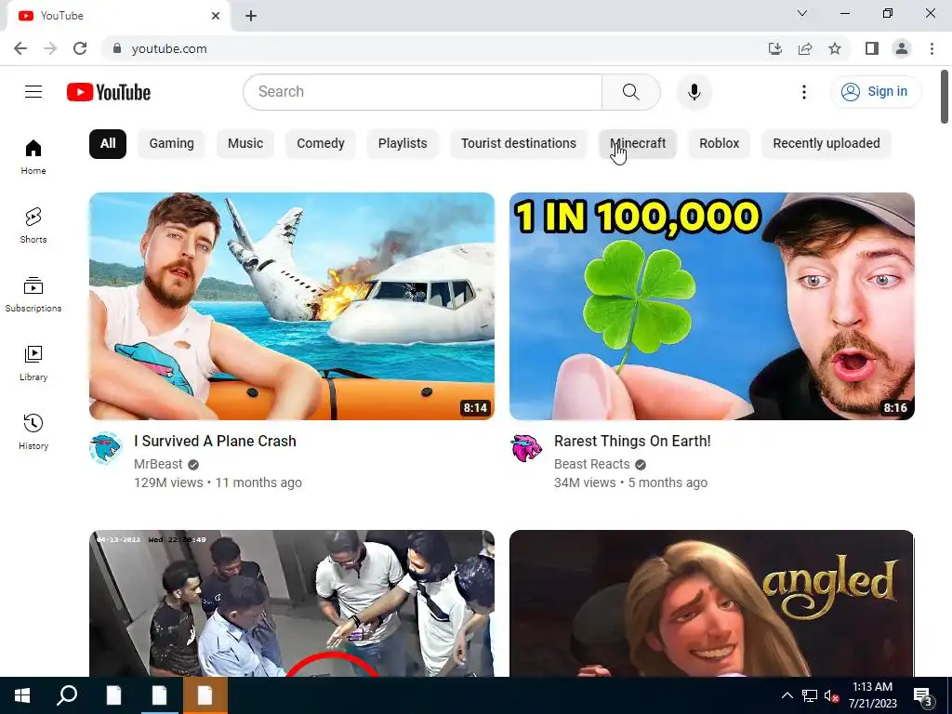Toggle Chrome side panel

(872, 48)
